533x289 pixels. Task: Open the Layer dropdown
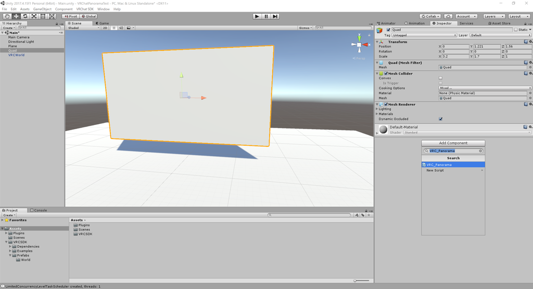[x=500, y=35]
